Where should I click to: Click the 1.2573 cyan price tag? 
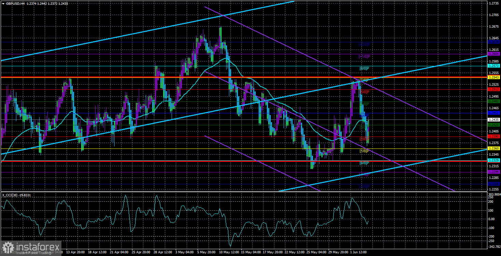coord(494,66)
